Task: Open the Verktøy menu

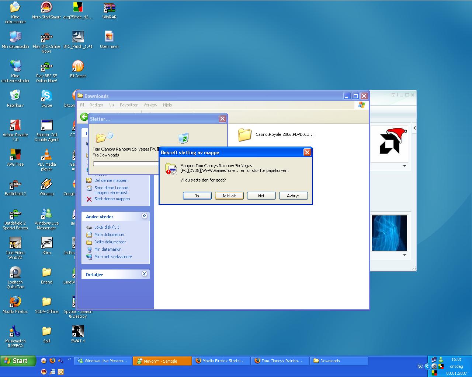Action: pos(150,105)
